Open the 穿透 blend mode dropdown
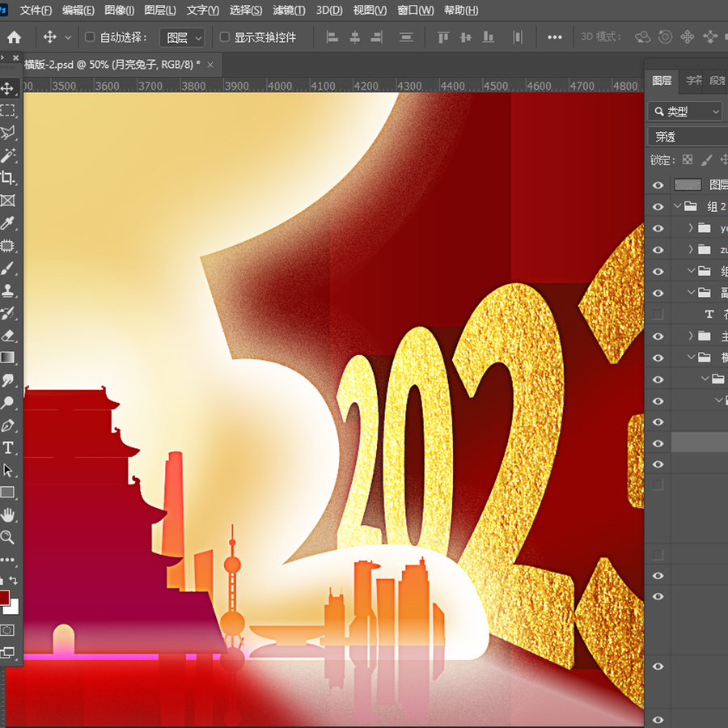Viewport: 728px width, 728px height. pos(688,137)
